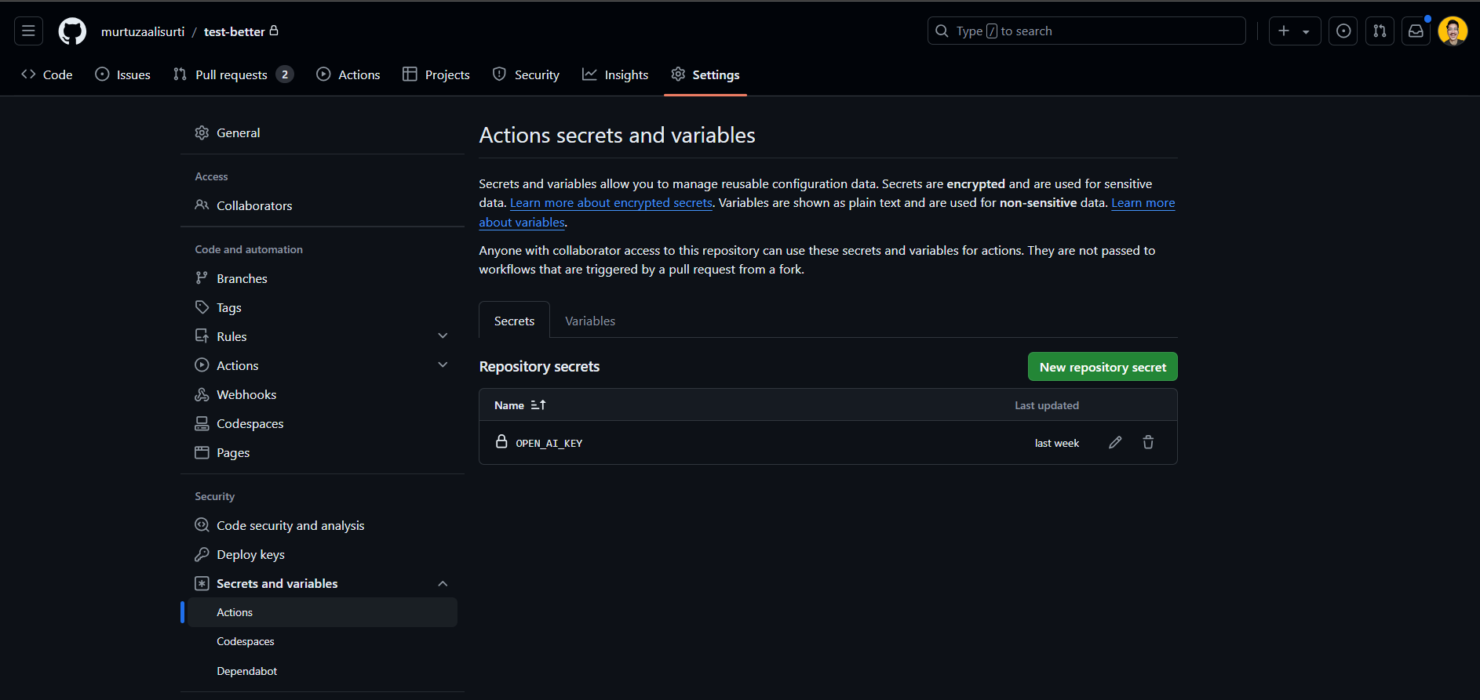Go to GitHub homepage via Octocat logo
Screen dimensions: 1480x700
72,31
